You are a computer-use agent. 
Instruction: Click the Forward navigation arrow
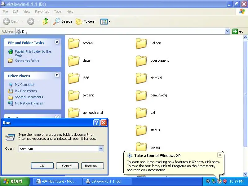tap(31, 21)
